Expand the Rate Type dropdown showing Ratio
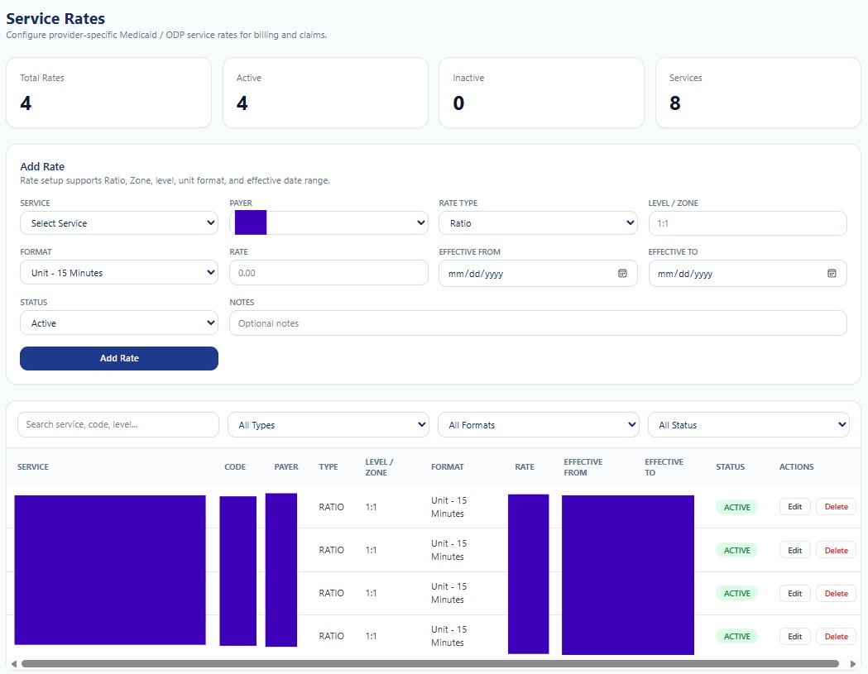This screenshot has width=868, height=674. coord(538,223)
